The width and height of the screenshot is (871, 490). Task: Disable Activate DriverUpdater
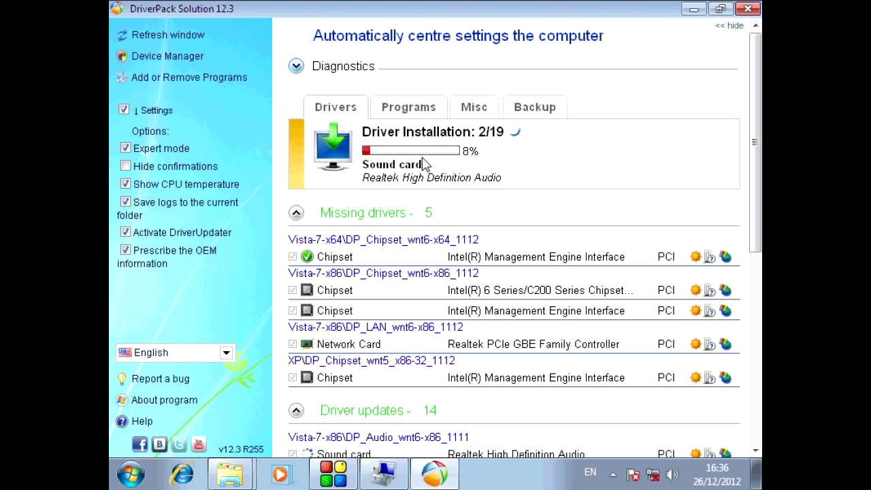click(125, 232)
